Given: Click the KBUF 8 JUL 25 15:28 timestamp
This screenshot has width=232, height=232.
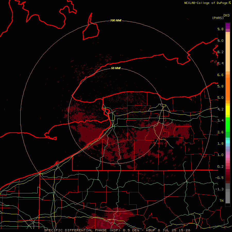Looking at the screenshot, I should [168, 230].
